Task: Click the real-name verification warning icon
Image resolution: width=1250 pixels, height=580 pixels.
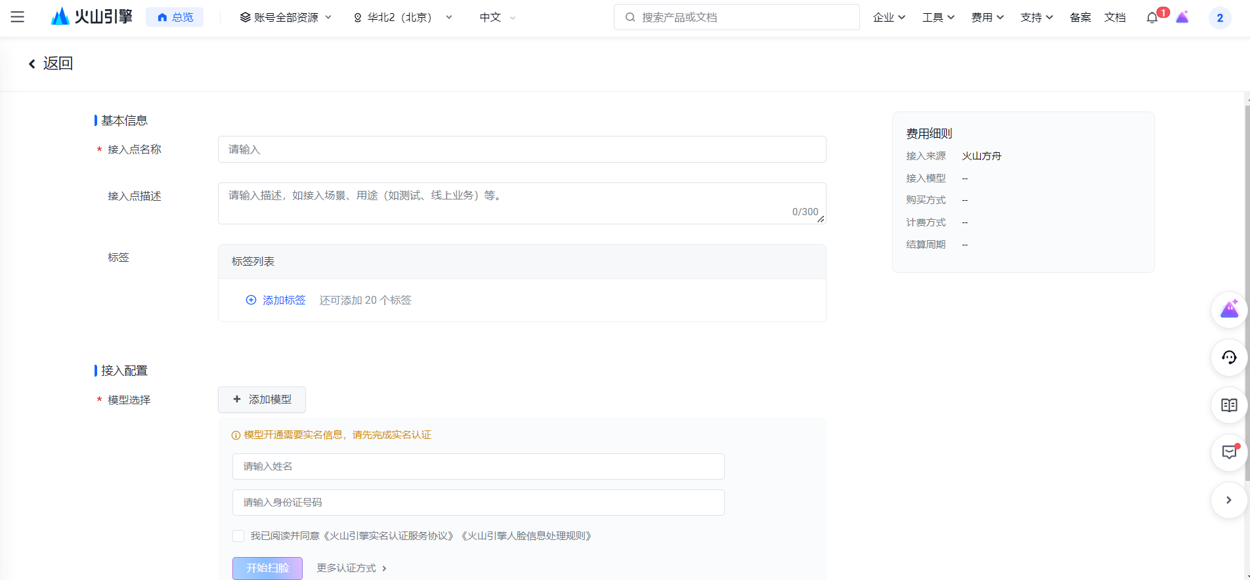Action: (x=236, y=435)
